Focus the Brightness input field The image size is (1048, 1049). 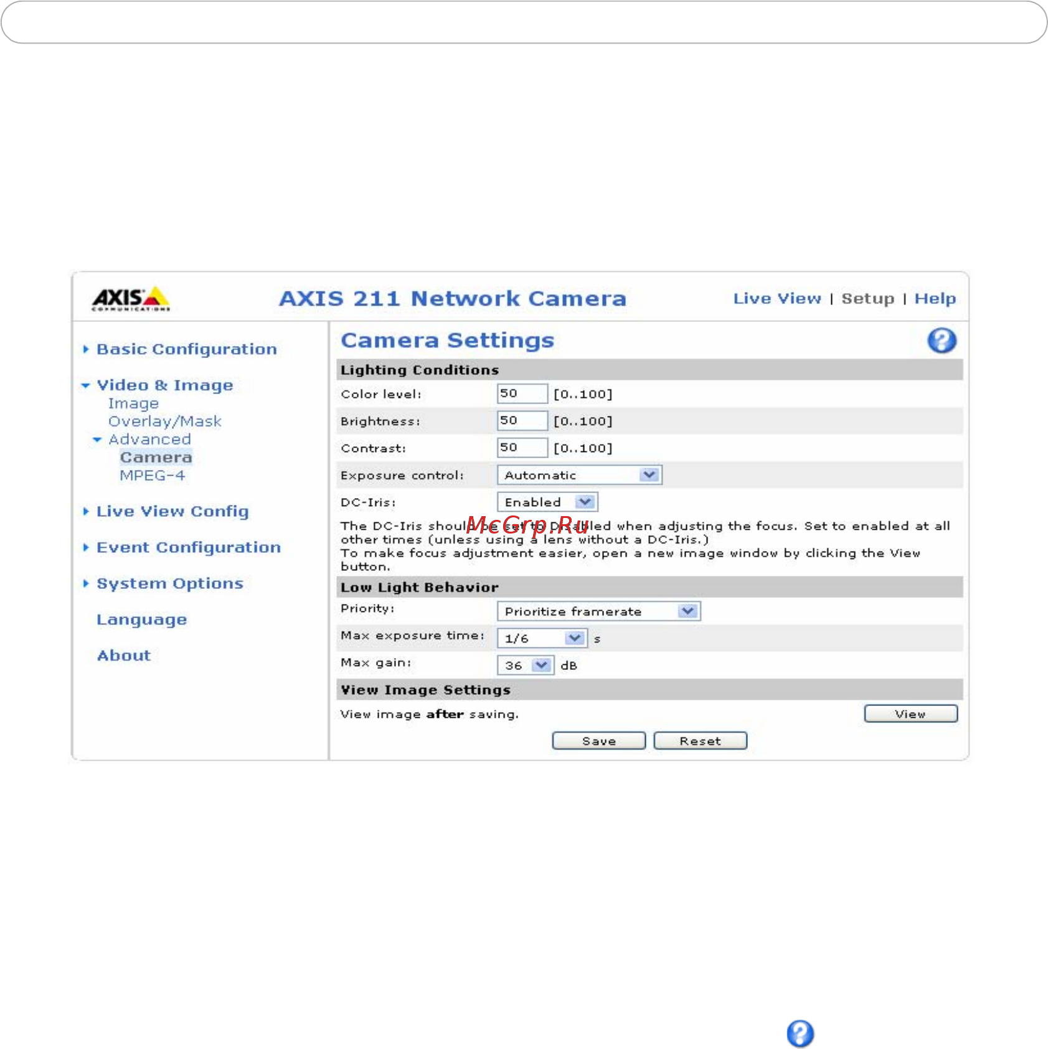522,420
